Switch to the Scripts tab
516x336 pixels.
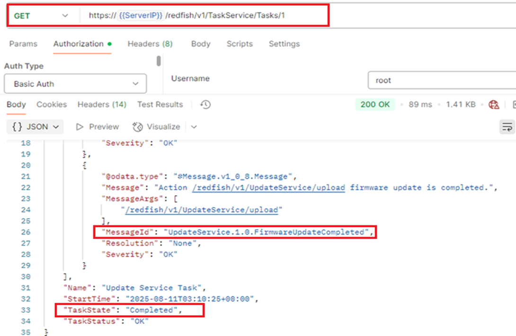pyautogui.click(x=240, y=44)
